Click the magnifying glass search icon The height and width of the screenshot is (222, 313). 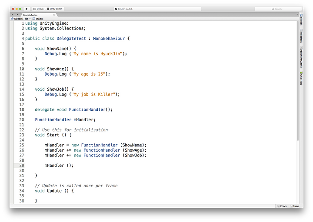pyautogui.click(x=273, y=9)
